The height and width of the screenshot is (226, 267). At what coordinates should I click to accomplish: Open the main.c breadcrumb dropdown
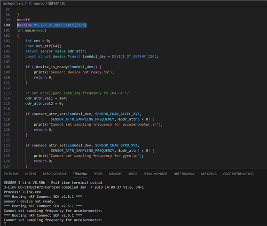(39, 3)
